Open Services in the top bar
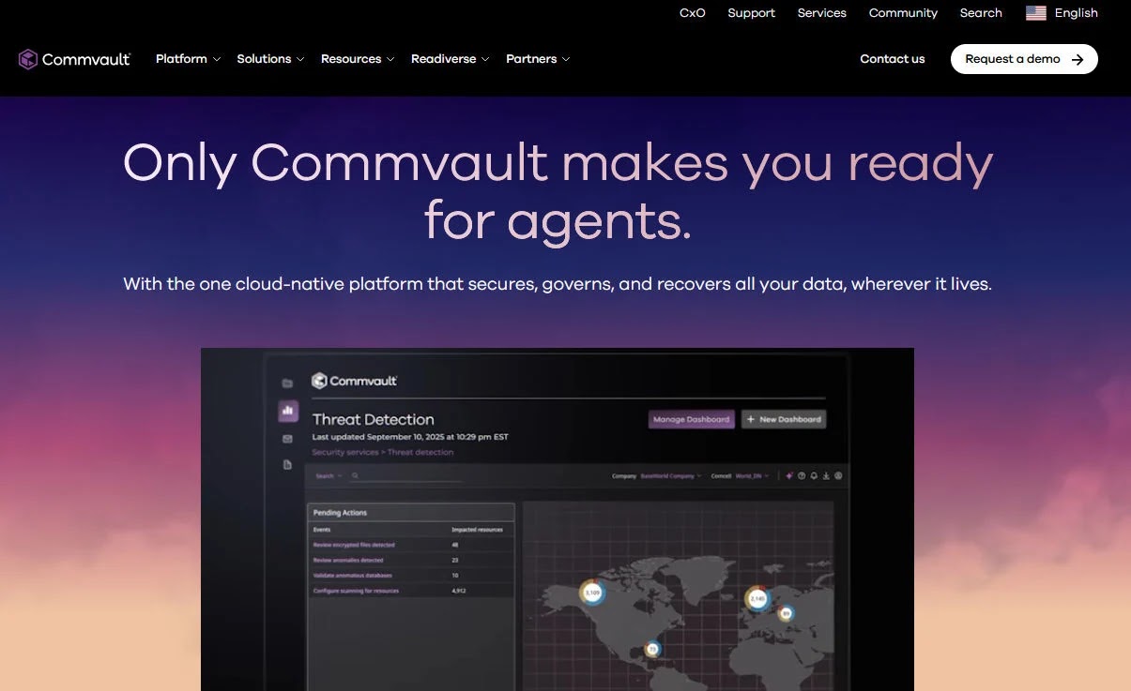The width and height of the screenshot is (1131, 691). click(x=822, y=13)
